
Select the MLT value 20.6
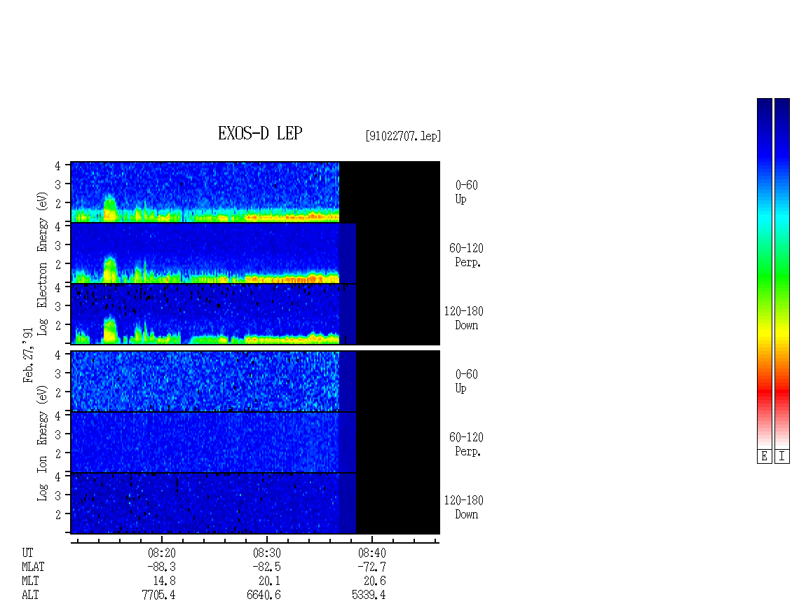pyautogui.click(x=375, y=581)
